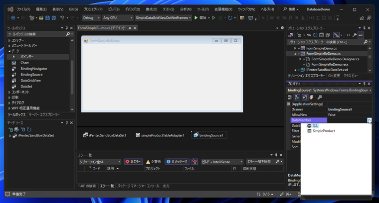Navigate backward with the toolbar back arrow
Image resolution: width=379 pixels, height=203 pixels.
pos(13,18)
